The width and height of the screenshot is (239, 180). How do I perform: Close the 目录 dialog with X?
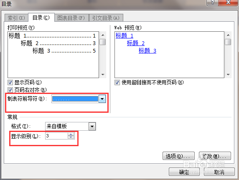[x=228, y=3]
